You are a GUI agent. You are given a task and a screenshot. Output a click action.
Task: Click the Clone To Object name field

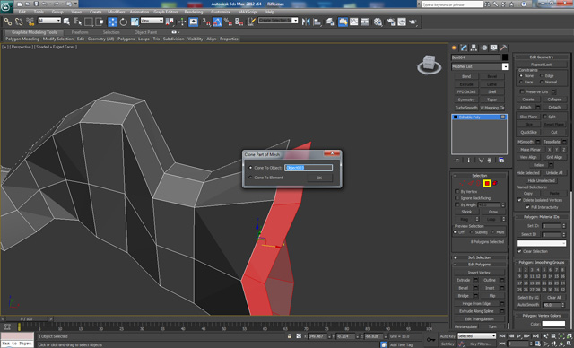pos(309,168)
